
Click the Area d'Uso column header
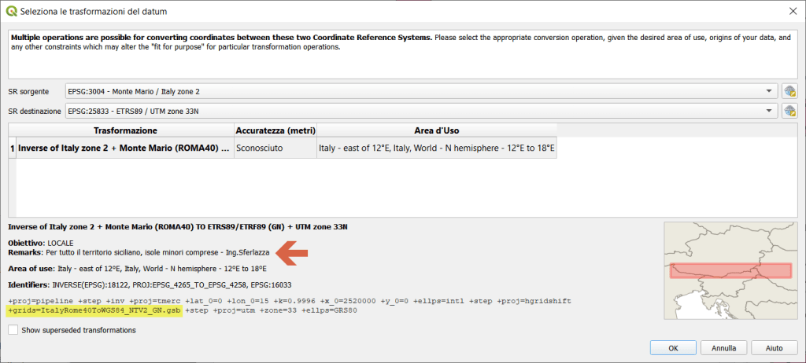(436, 130)
